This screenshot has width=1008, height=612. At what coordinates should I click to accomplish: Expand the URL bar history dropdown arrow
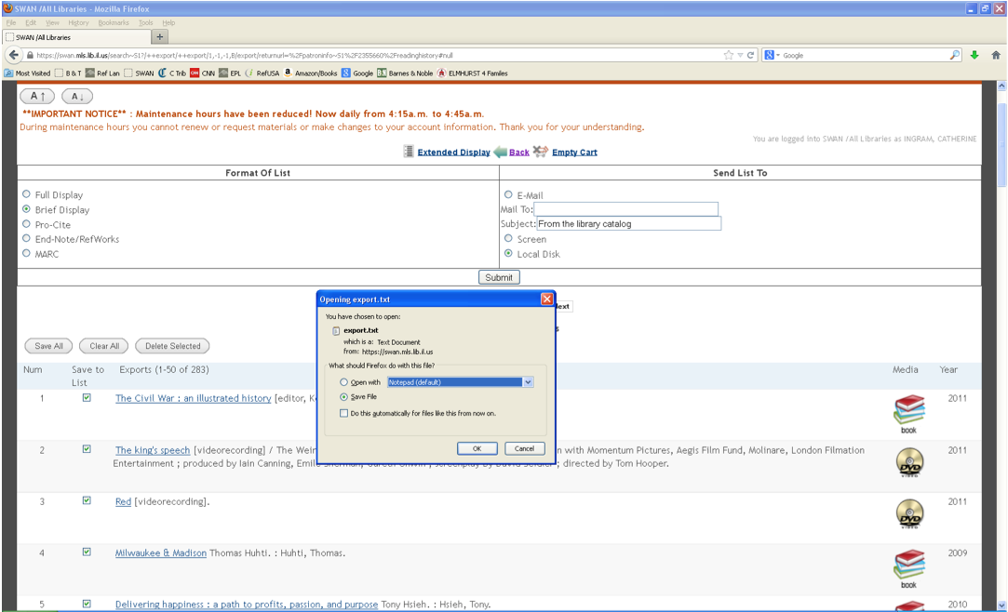pyautogui.click(x=740, y=55)
